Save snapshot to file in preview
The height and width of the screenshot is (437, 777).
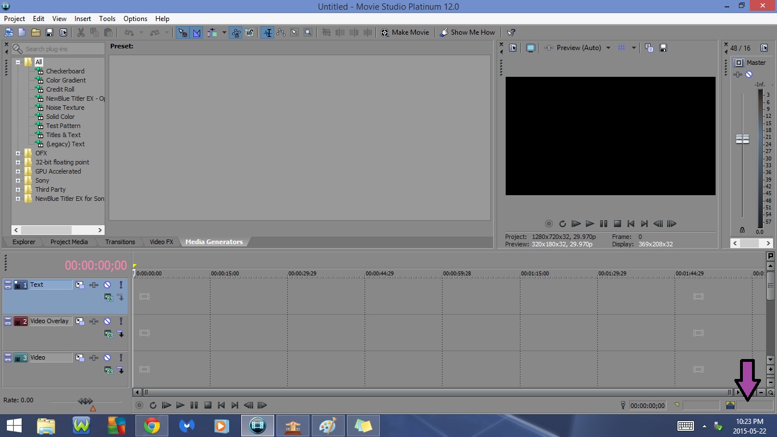pos(663,48)
